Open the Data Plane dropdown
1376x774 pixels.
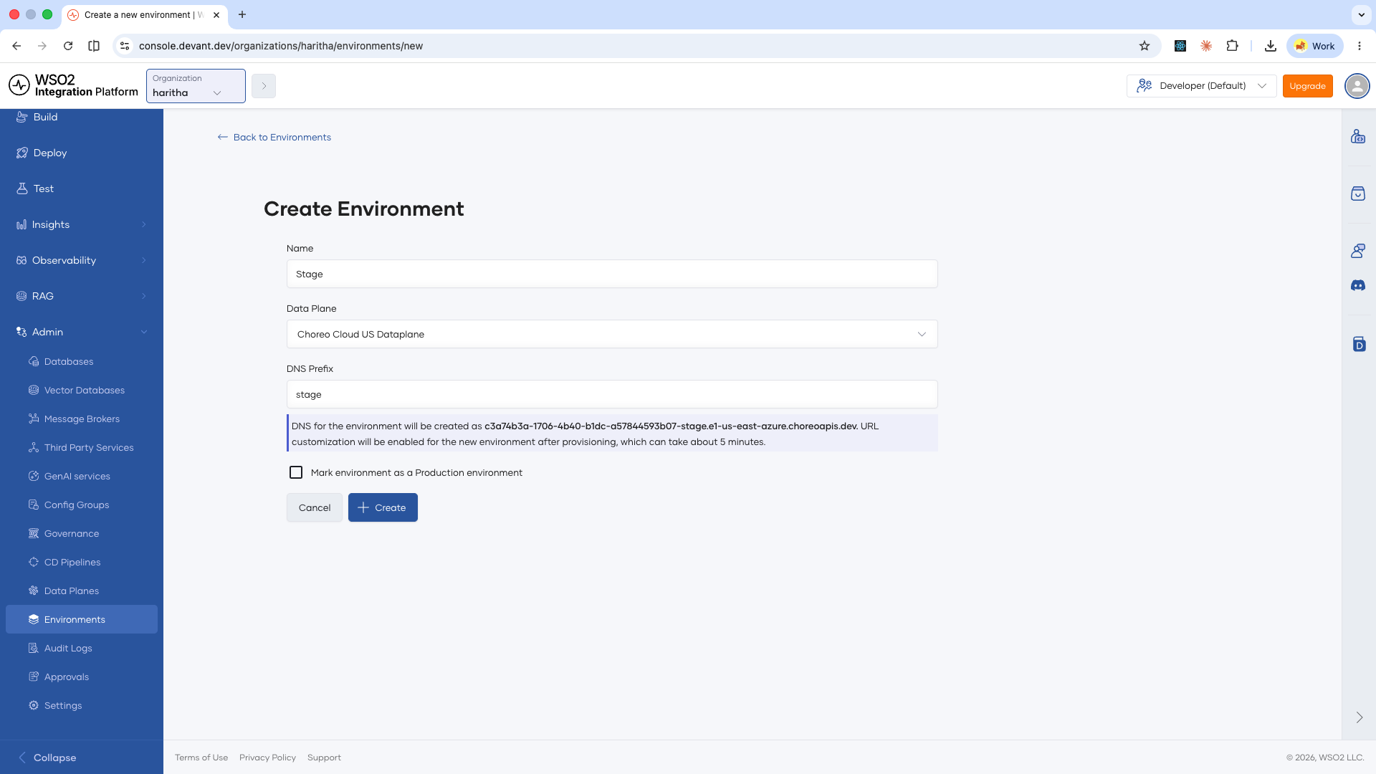(x=612, y=334)
